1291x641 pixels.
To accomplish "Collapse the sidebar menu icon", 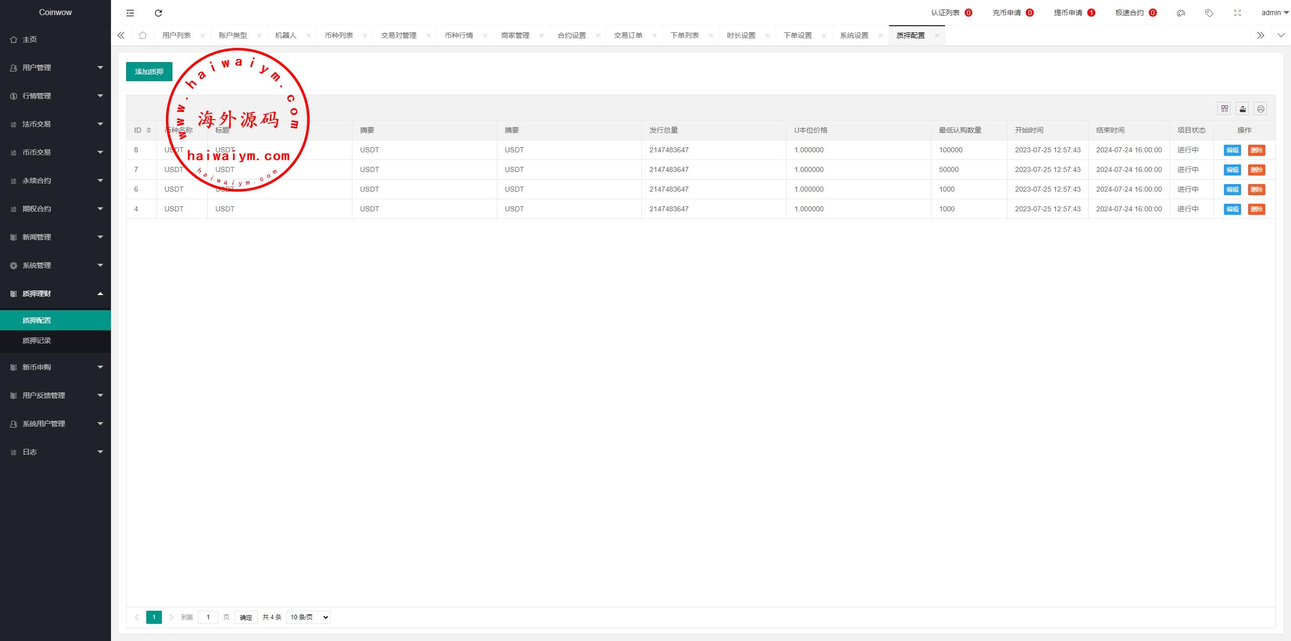I will pos(130,13).
